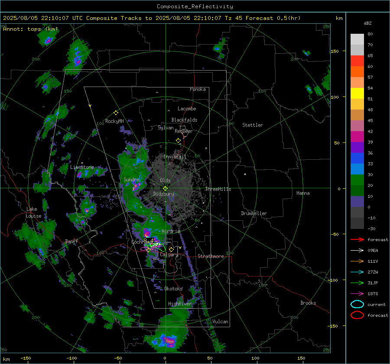Click the Calgary city label
The width and height of the screenshot is (390, 364).
click(169, 254)
